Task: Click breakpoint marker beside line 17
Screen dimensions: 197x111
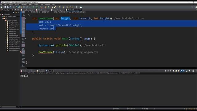Action: pyautogui.click(x=21, y=52)
